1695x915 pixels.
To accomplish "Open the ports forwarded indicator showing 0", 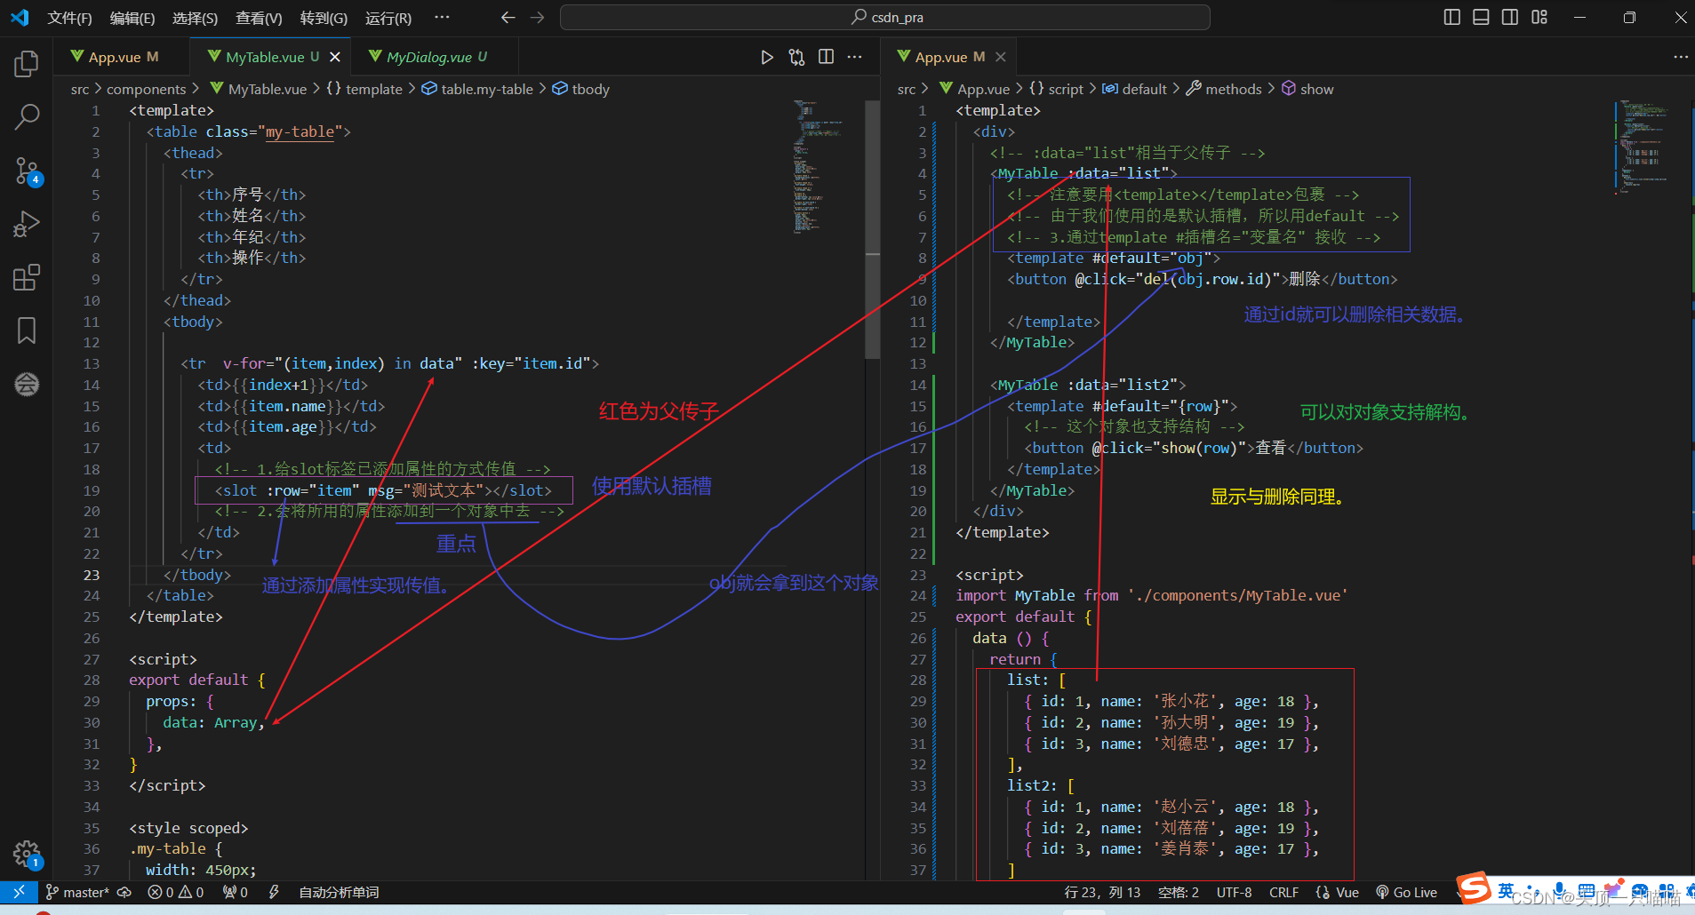I will [236, 892].
